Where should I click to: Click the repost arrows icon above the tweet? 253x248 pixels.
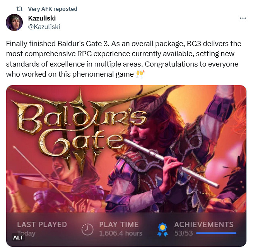19,9
